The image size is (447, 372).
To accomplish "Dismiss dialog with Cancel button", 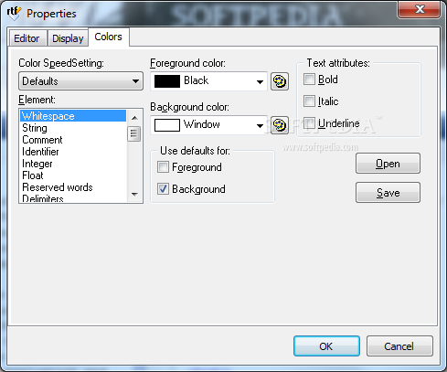I will (399, 346).
